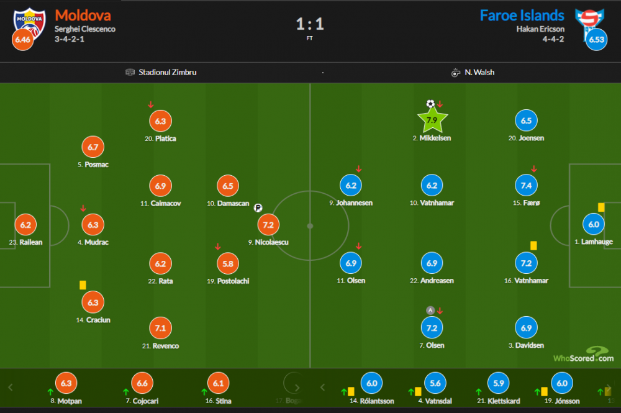Select goalkeeper Railean's 6.2 rating circle
The width and height of the screenshot is (621, 413).
tap(25, 225)
